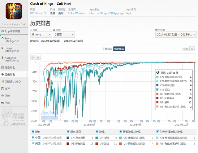Click the magnifier zoom icon above chart
198x153 pixels.
tap(38, 57)
